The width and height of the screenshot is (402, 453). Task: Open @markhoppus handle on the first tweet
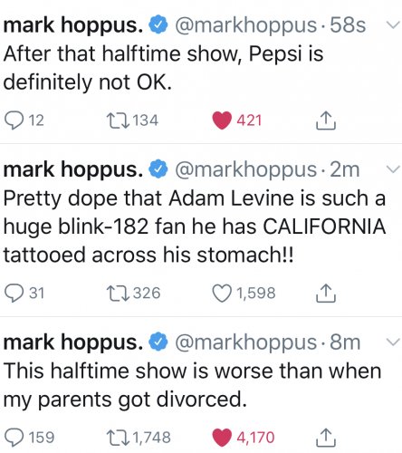coord(246,25)
